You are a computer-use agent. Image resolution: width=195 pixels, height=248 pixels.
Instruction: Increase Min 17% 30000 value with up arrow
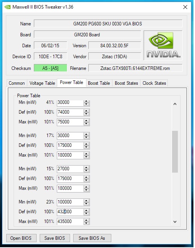pos(86,134)
